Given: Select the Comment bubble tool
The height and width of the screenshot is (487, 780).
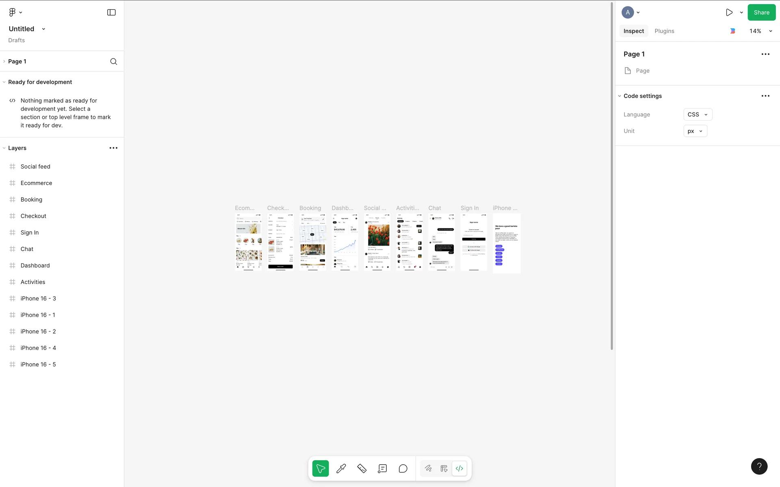Looking at the screenshot, I should click(x=403, y=468).
